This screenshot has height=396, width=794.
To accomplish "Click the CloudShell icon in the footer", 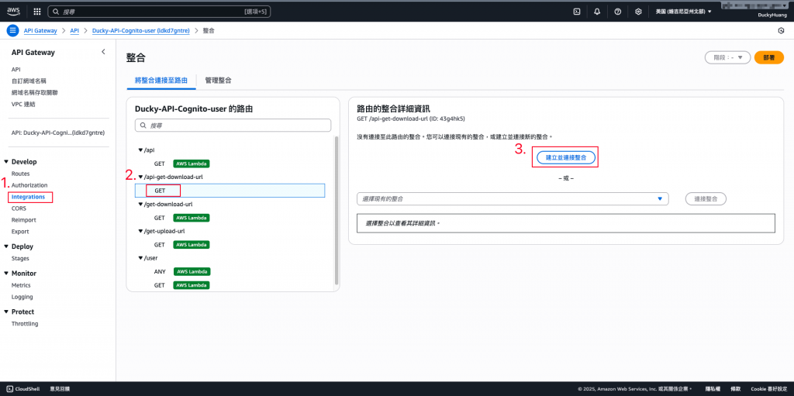I will tap(10, 389).
